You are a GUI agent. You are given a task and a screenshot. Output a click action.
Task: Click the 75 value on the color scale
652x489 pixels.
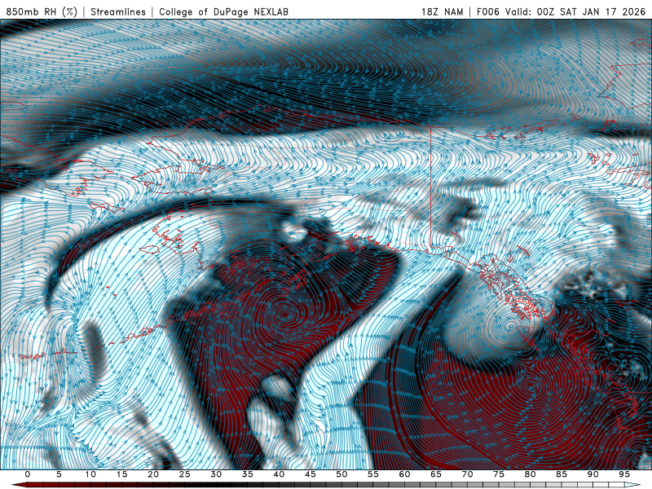pyautogui.click(x=499, y=474)
